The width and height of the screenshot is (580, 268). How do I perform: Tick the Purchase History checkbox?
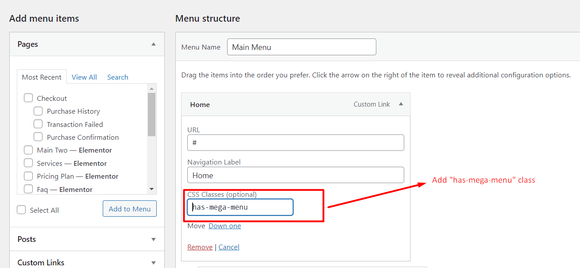(x=39, y=111)
